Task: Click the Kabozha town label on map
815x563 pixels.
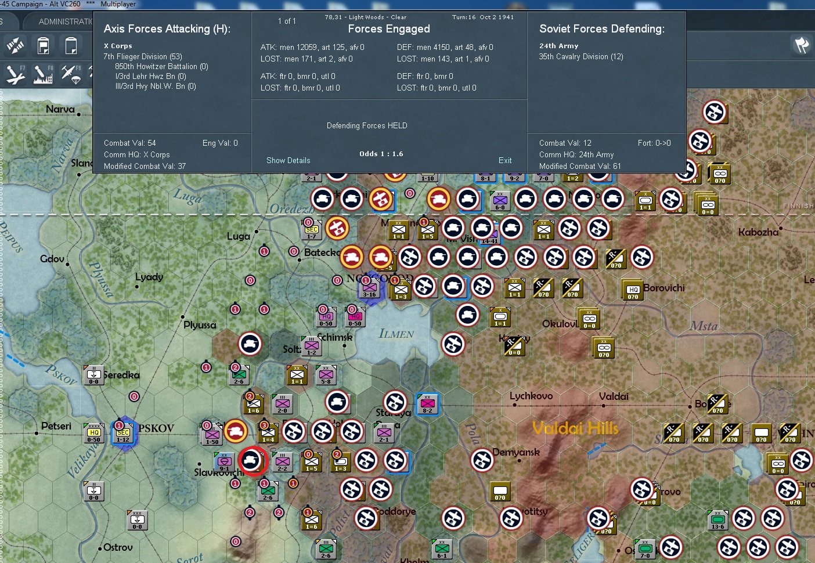Action: (759, 232)
